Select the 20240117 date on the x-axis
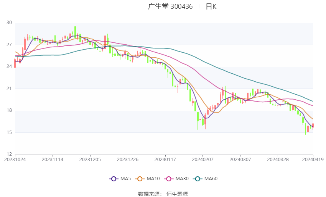 click(165, 159)
